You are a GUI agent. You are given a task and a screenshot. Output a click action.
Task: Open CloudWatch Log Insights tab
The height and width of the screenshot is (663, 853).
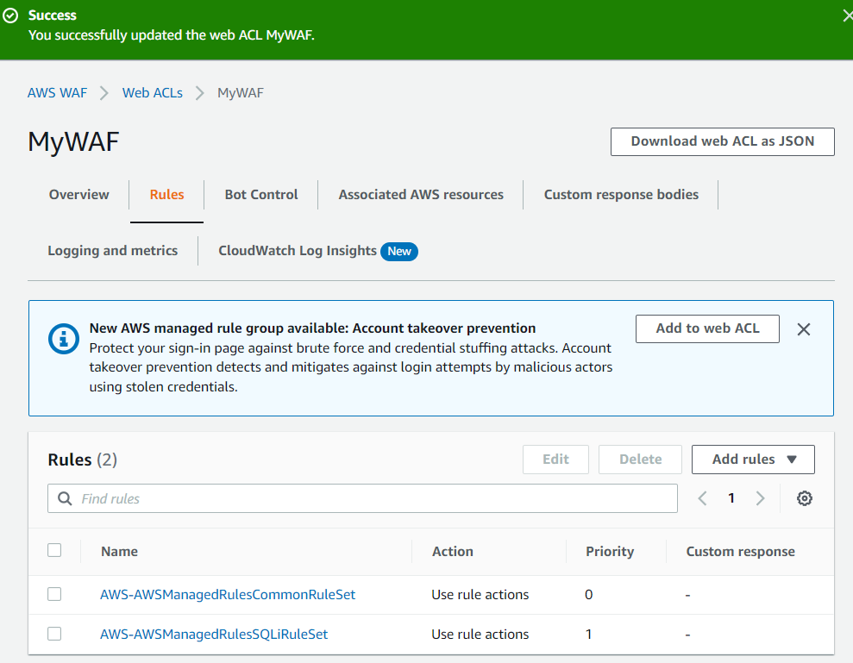tap(298, 251)
